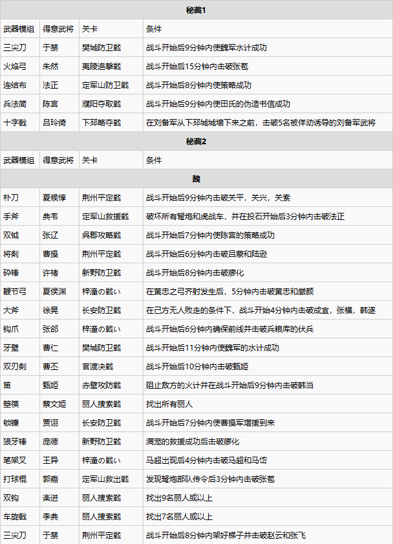Click the stage '濮阳夺取戰'
Image resolution: width=393 pixels, height=544 pixels.
[x=101, y=103]
